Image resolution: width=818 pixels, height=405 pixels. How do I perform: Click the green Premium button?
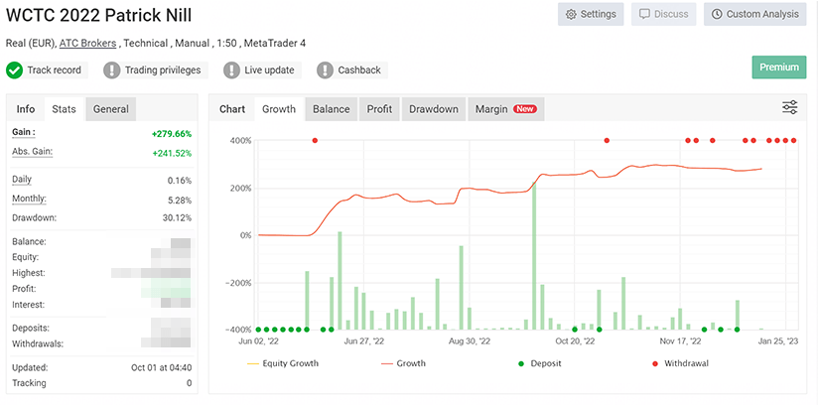point(778,67)
